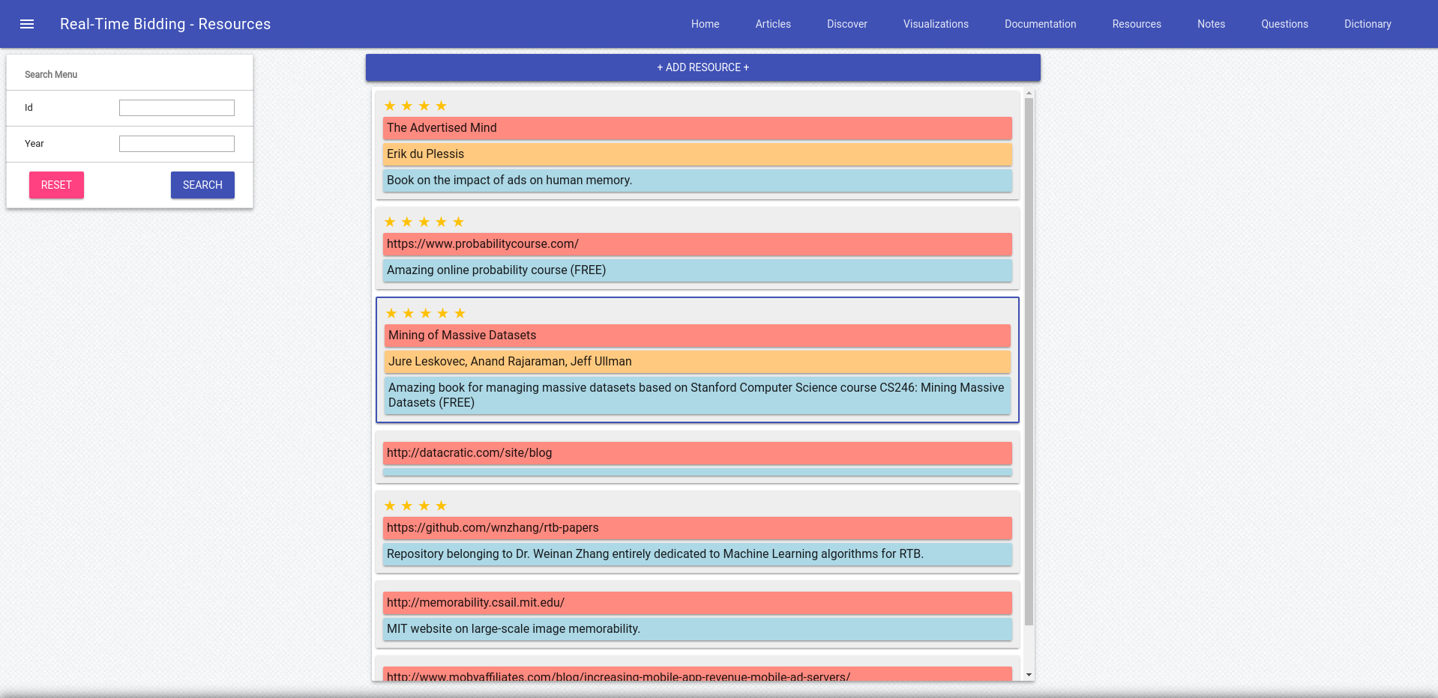Open the Dictionary page
The width and height of the screenshot is (1438, 698).
[x=1368, y=24]
